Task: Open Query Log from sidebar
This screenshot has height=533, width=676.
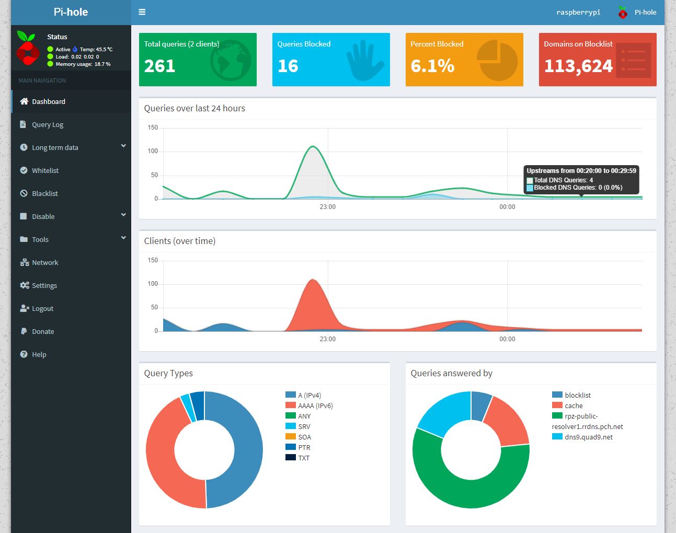Action: (47, 124)
